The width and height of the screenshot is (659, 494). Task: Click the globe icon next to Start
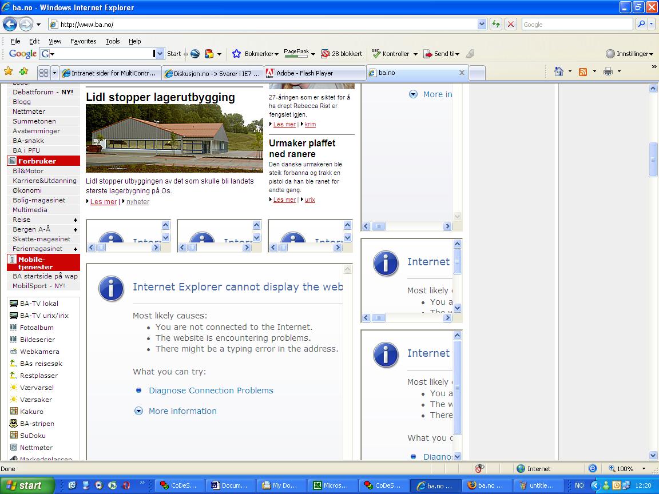pos(195,54)
